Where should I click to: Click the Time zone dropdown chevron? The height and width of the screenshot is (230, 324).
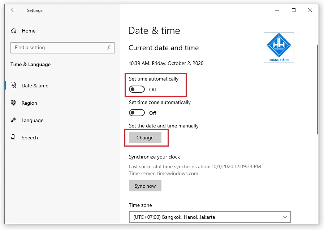click(x=285, y=217)
